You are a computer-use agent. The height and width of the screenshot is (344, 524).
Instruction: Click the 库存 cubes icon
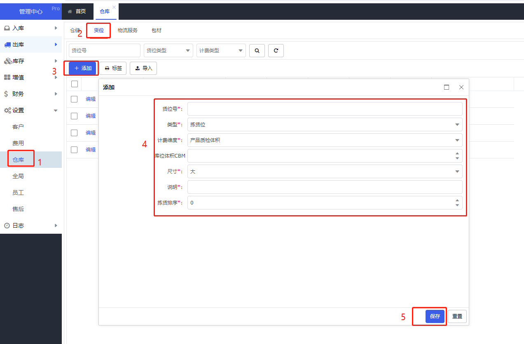(8, 61)
